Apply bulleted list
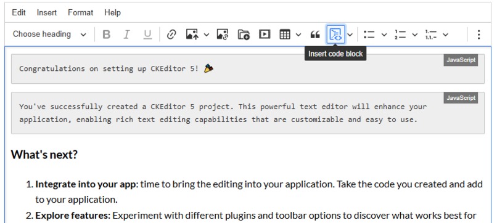Image resolution: width=497 pixels, height=223 pixels. (x=369, y=34)
